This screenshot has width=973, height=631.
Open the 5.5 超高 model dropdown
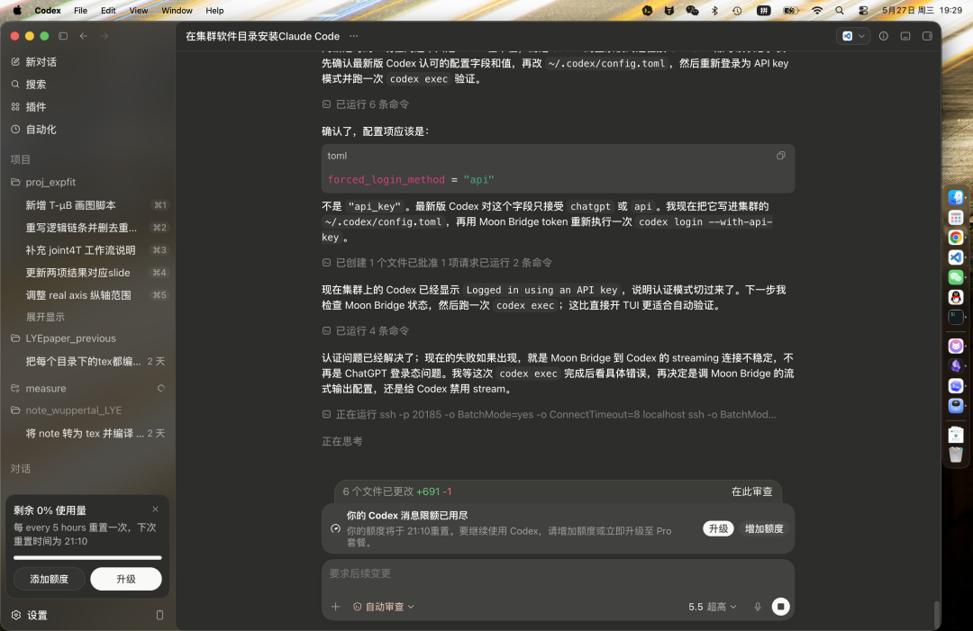click(x=713, y=607)
